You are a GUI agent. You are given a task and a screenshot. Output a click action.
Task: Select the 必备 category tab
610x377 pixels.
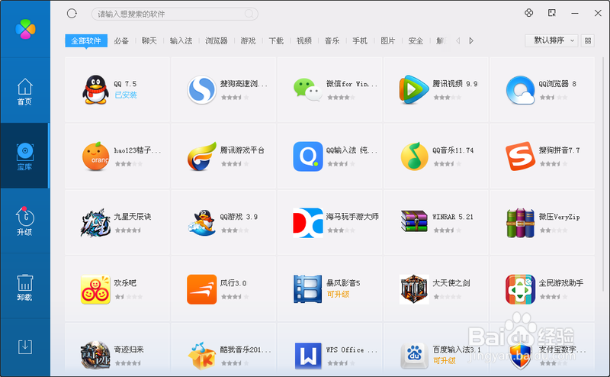pyautogui.click(x=121, y=40)
